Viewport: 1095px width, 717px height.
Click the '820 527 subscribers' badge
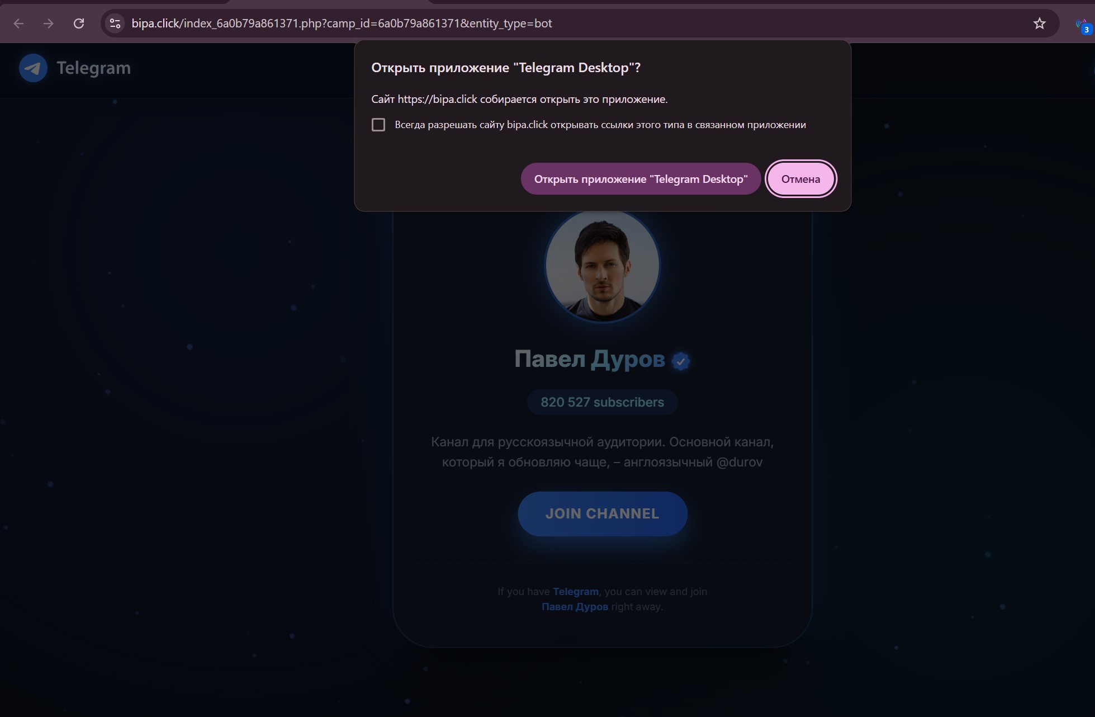[602, 402]
